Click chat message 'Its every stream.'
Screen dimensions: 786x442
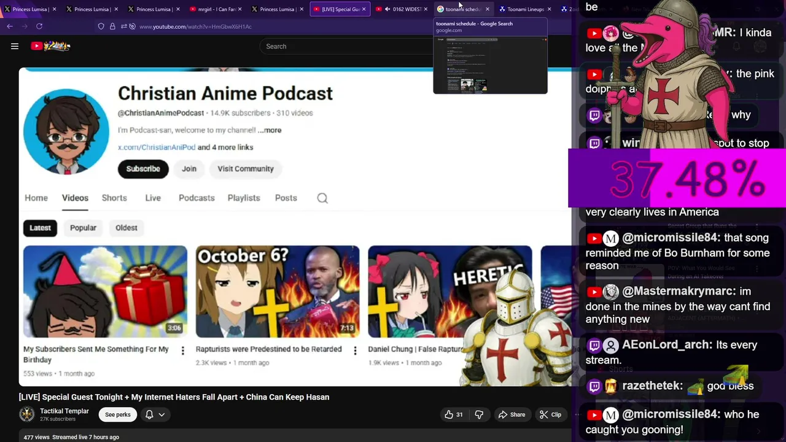pyautogui.click(x=672, y=352)
